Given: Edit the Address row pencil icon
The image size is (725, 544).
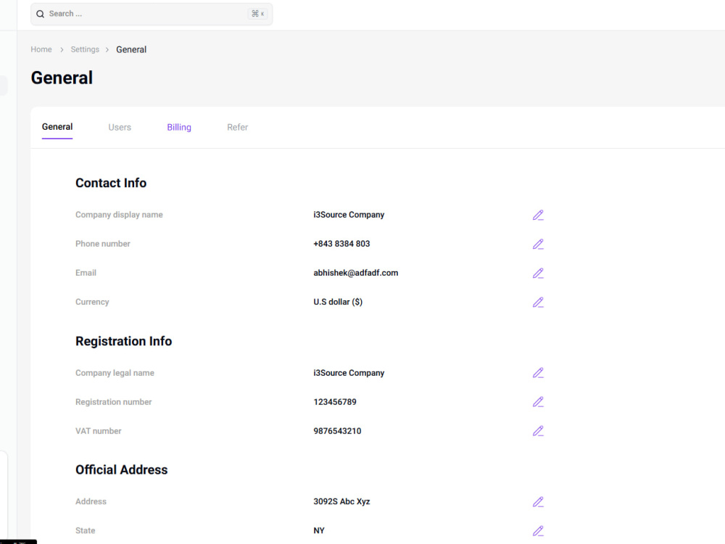Looking at the screenshot, I should (x=538, y=502).
